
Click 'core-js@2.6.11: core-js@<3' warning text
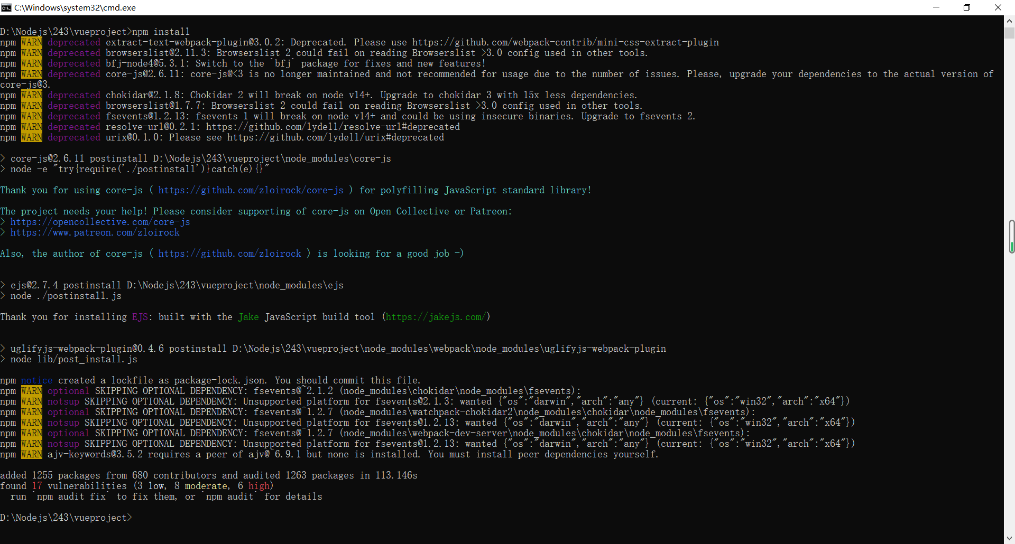174,74
